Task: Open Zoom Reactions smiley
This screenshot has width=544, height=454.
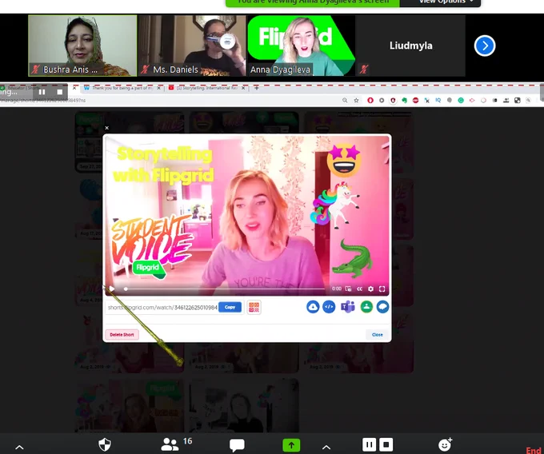Action: [445, 444]
